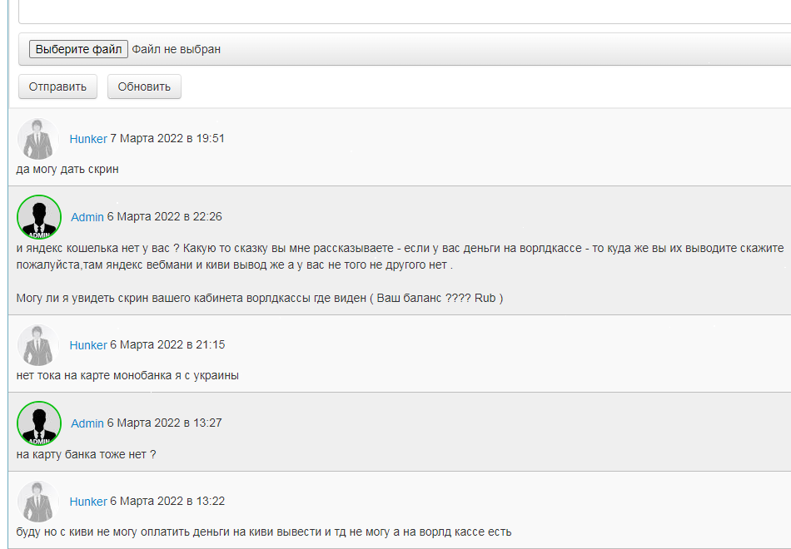Click Hunker's username on the 21:15 message
Viewport: 791px width, 549px height.
(88, 345)
